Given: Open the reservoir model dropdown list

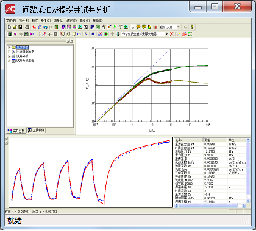Looking at the screenshot, I should click(x=166, y=34).
